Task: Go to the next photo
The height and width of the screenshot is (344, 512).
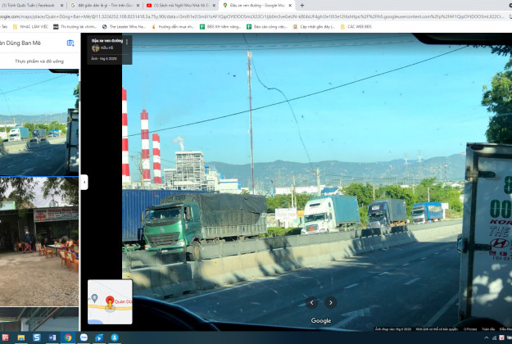Action: pos(330,302)
